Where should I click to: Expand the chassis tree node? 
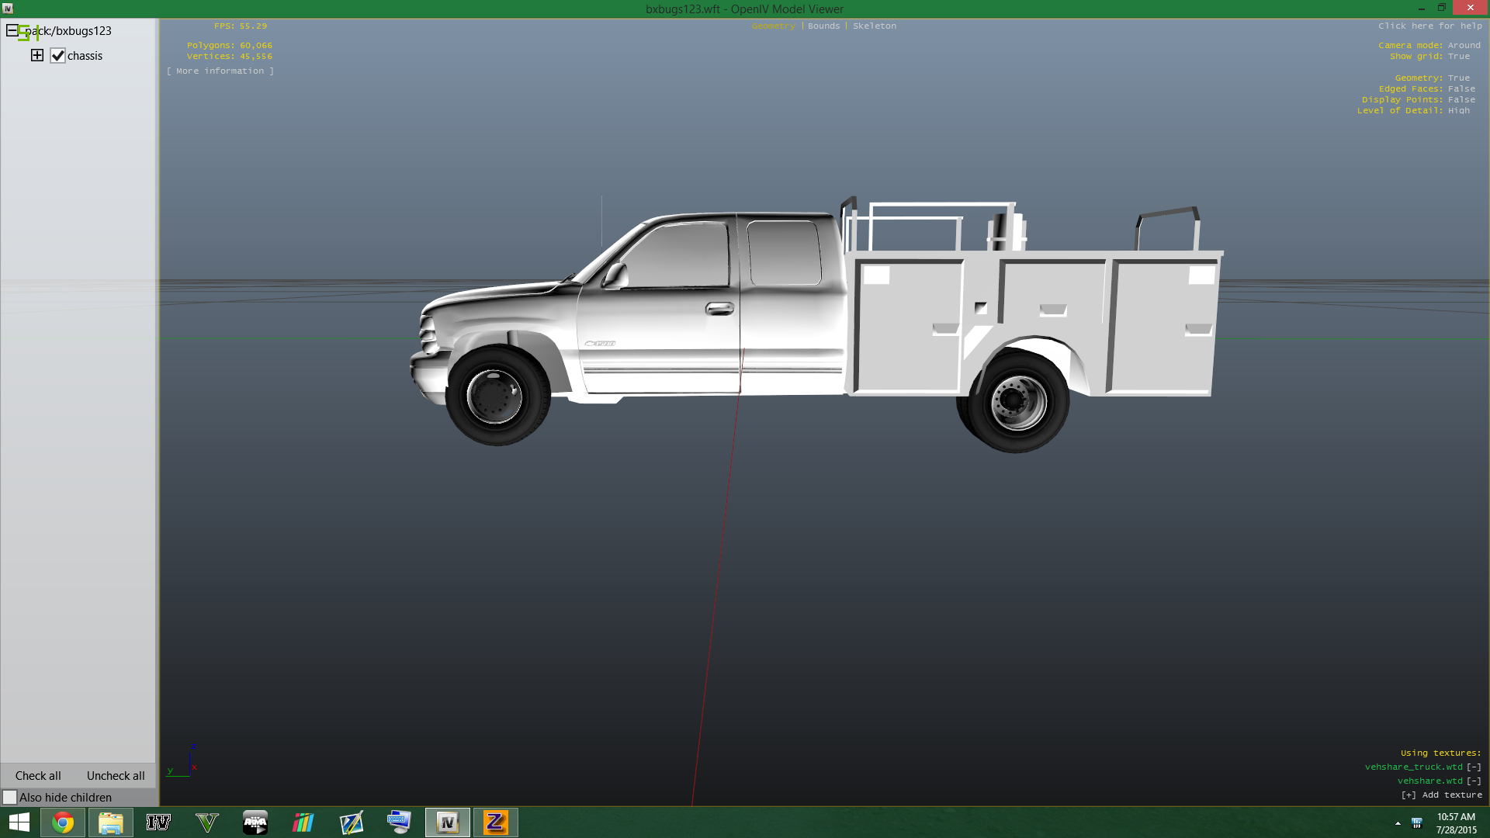tap(37, 55)
